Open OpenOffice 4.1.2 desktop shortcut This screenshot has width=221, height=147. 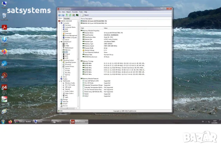coord(4,65)
